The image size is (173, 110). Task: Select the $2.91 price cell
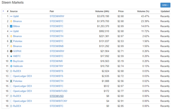click(121, 101)
